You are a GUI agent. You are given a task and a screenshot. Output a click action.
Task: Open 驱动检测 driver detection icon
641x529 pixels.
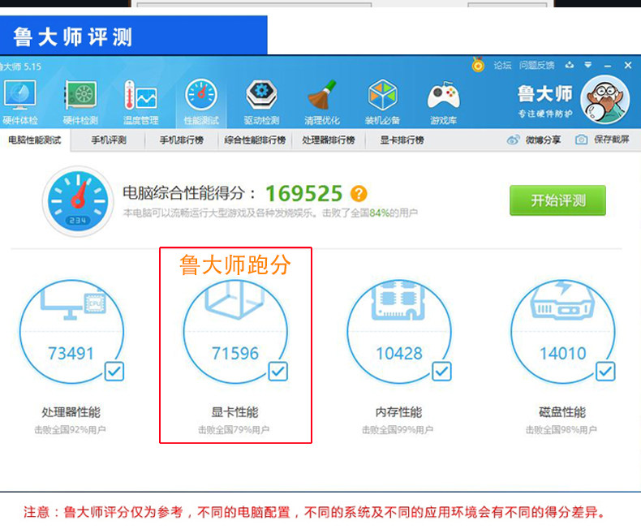(x=261, y=95)
